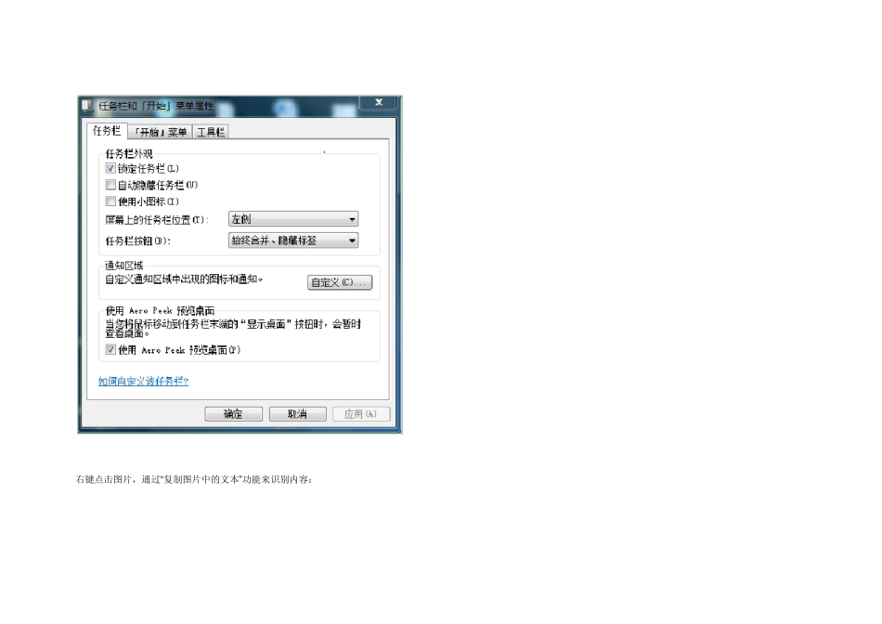Click the text 自定义通知区域中出现的图标和通知
The image size is (882, 624).
click(x=184, y=279)
